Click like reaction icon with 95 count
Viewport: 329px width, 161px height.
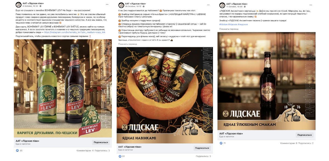[17, 150]
